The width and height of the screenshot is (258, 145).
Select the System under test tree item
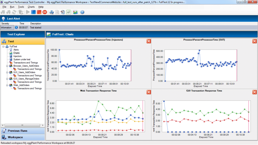click(22, 59)
